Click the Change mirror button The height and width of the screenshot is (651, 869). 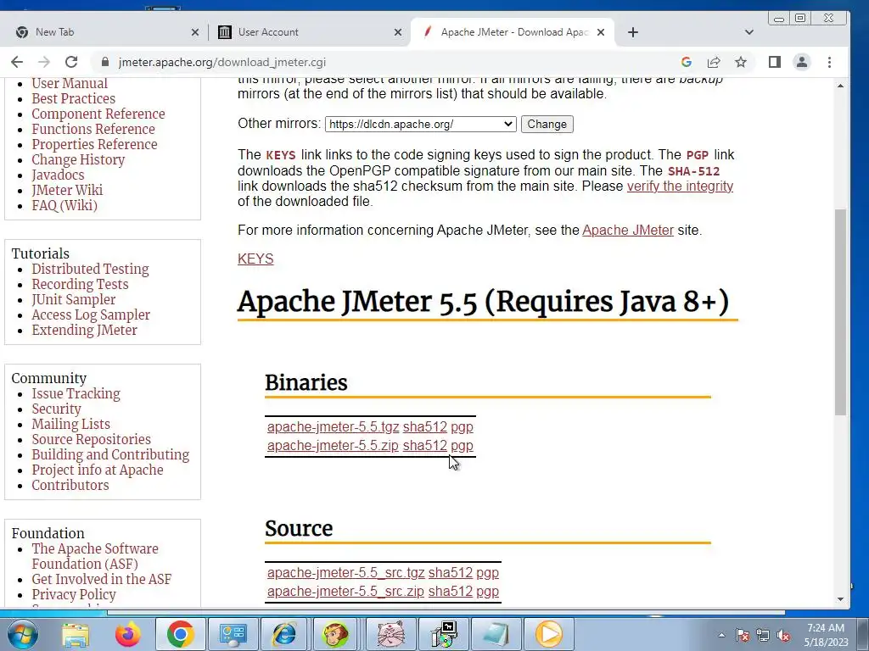[547, 124]
